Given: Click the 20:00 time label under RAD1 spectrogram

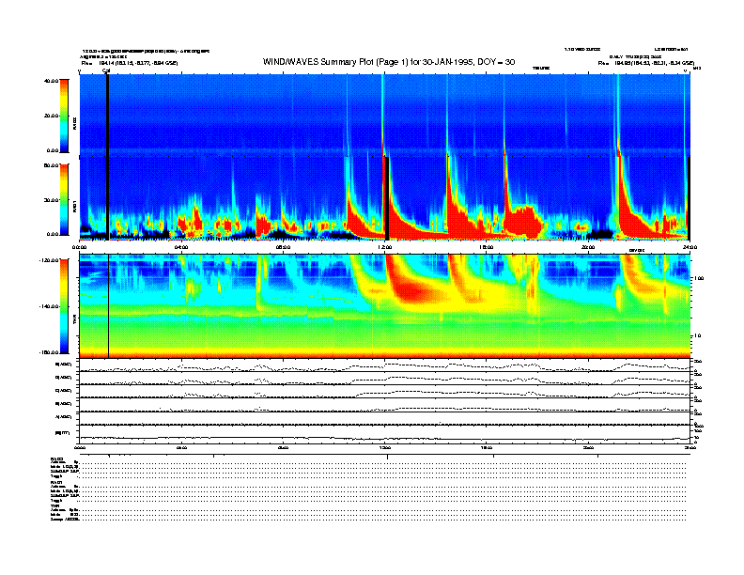Looking at the screenshot, I should [x=588, y=247].
